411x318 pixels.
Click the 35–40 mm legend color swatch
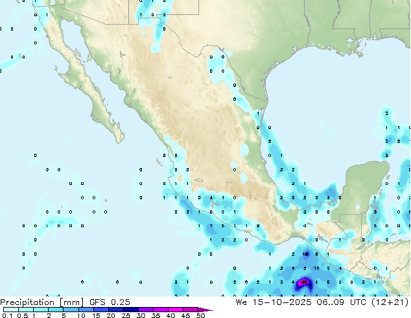(160, 310)
